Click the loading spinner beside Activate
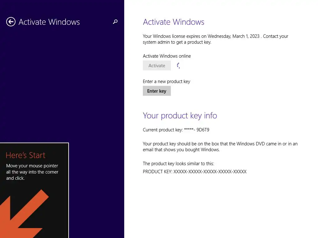 coord(178,65)
